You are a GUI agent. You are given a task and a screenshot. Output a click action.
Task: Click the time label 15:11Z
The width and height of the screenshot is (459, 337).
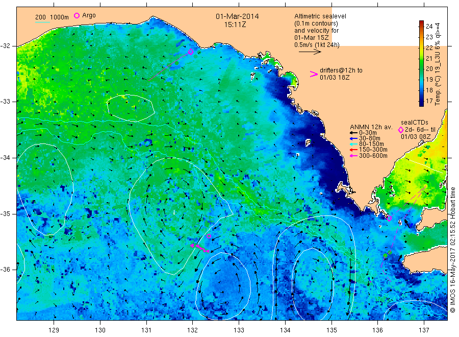pyautogui.click(x=235, y=25)
